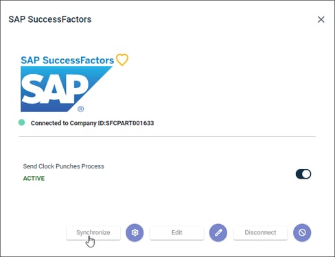Click the yellow heart favorite icon
The height and width of the screenshot is (257, 335).
click(x=122, y=60)
